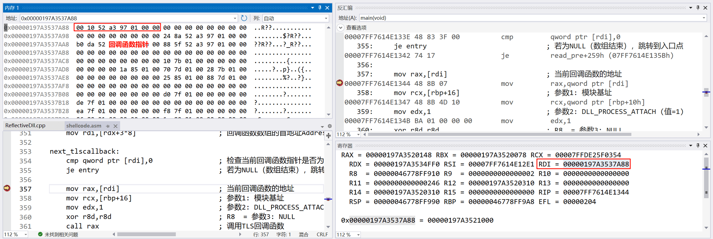This screenshot has height=239, width=713.
Task: Click current-line arrow marker at line 357
Action: coord(7,188)
